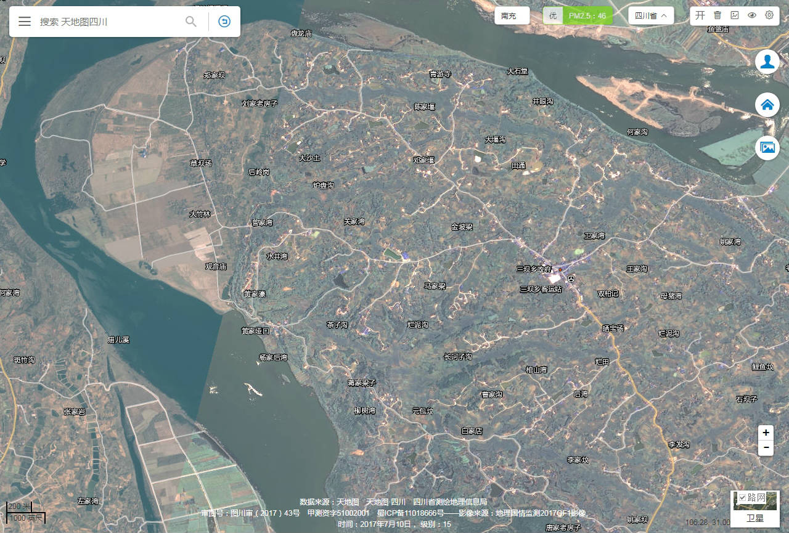Click the 蒋家梁子 place label

click(362, 383)
